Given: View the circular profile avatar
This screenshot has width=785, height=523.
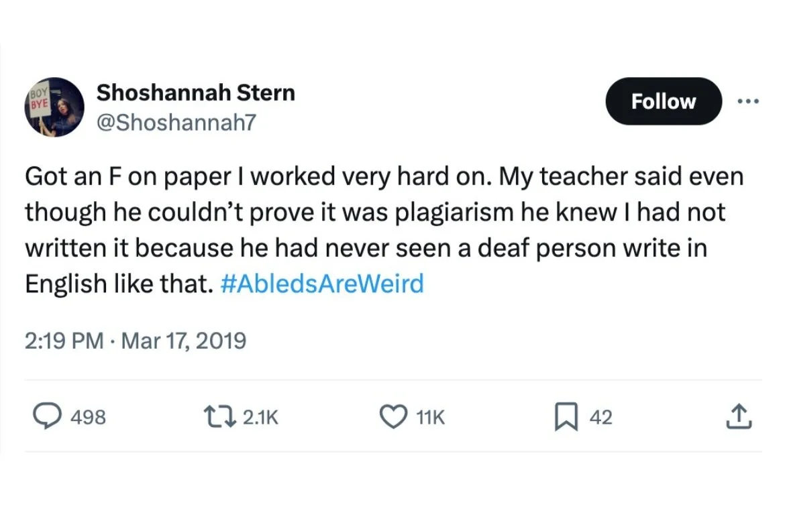Looking at the screenshot, I should pos(54,107).
